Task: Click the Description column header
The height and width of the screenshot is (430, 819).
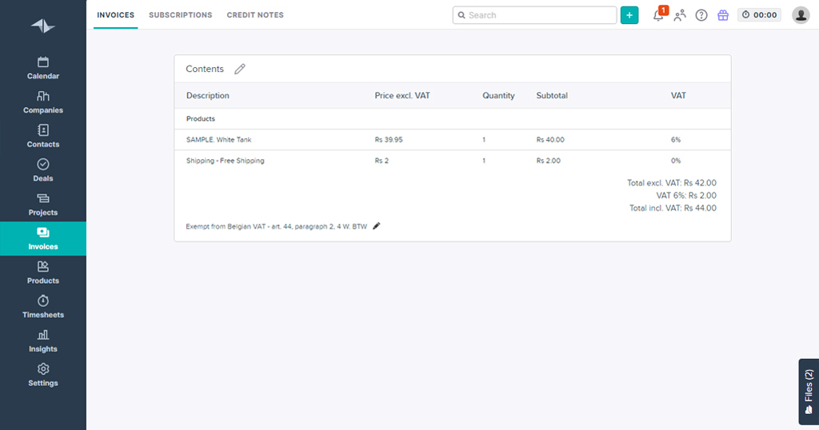Action: 208,95
